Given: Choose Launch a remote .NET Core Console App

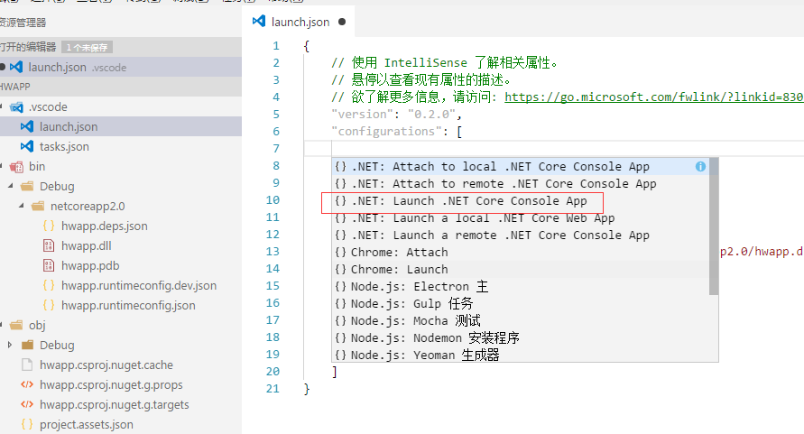Looking at the screenshot, I should (521, 235).
